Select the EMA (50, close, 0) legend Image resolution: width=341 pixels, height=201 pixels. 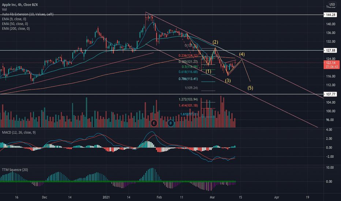tap(15, 24)
